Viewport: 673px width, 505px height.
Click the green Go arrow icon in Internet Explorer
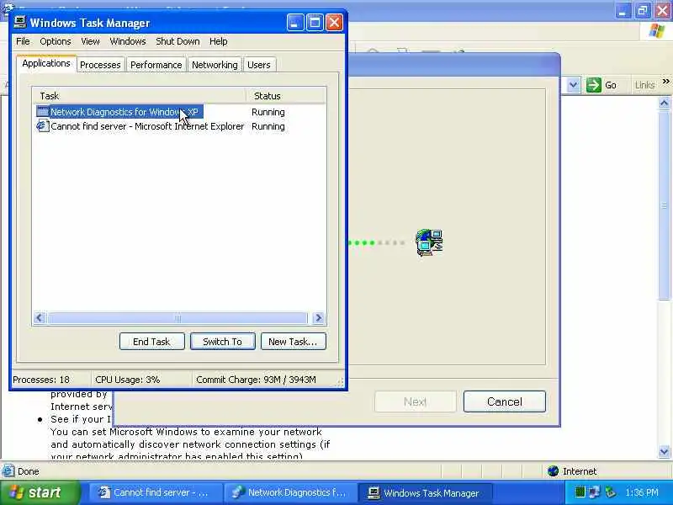tap(594, 85)
